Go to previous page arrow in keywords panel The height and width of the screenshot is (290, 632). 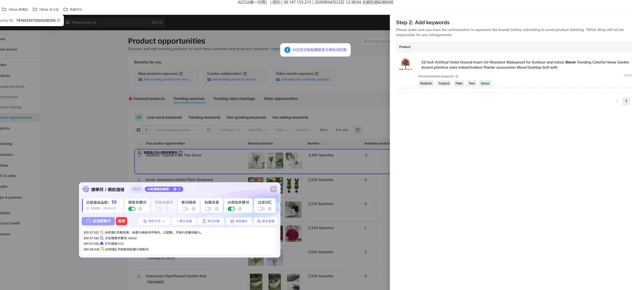coord(617,101)
